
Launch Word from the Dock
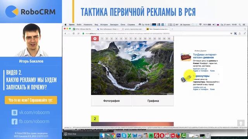[134, 136]
